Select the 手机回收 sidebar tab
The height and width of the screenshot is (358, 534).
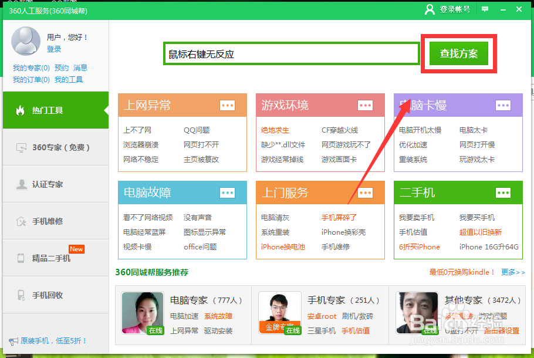56,295
